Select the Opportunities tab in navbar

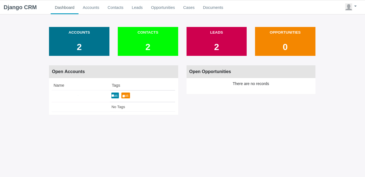pyautogui.click(x=163, y=8)
